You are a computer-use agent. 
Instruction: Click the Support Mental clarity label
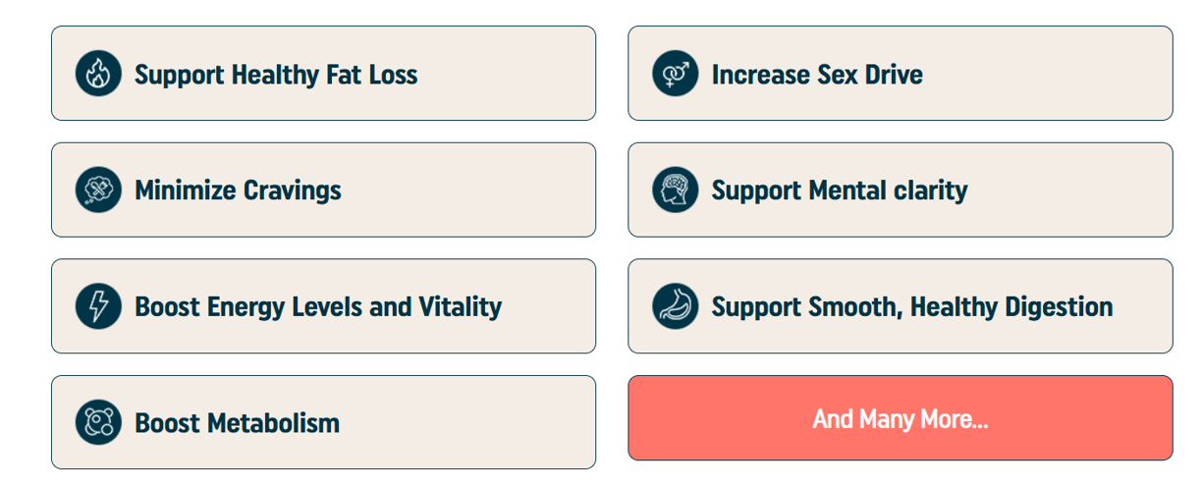click(x=840, y=190)
